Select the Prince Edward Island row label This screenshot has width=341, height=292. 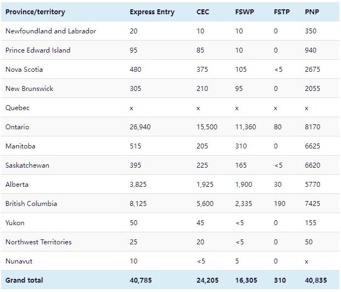point(38,50)
